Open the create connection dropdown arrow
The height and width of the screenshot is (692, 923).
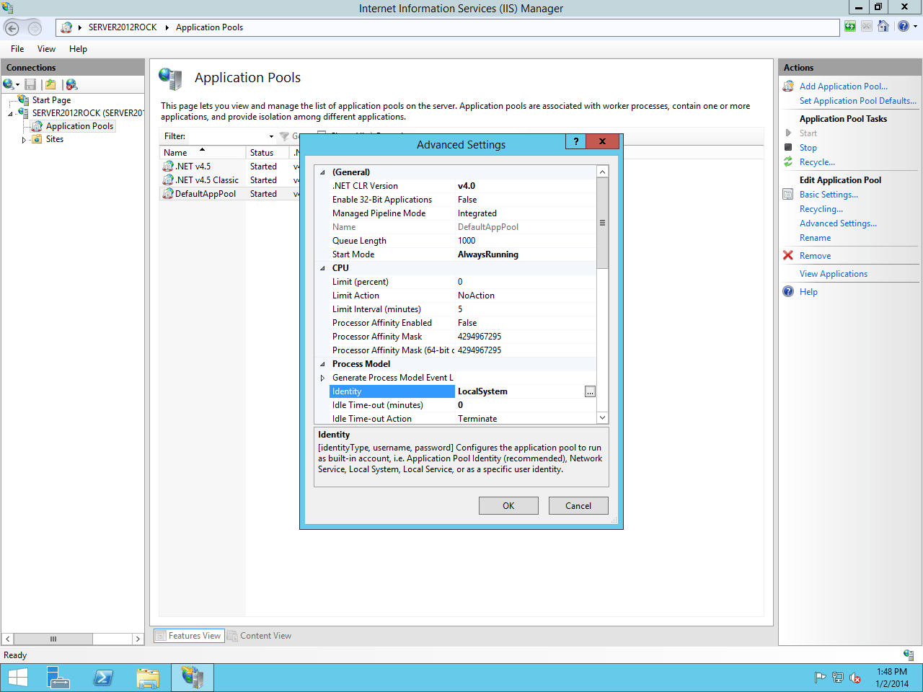tap(17, 85)
